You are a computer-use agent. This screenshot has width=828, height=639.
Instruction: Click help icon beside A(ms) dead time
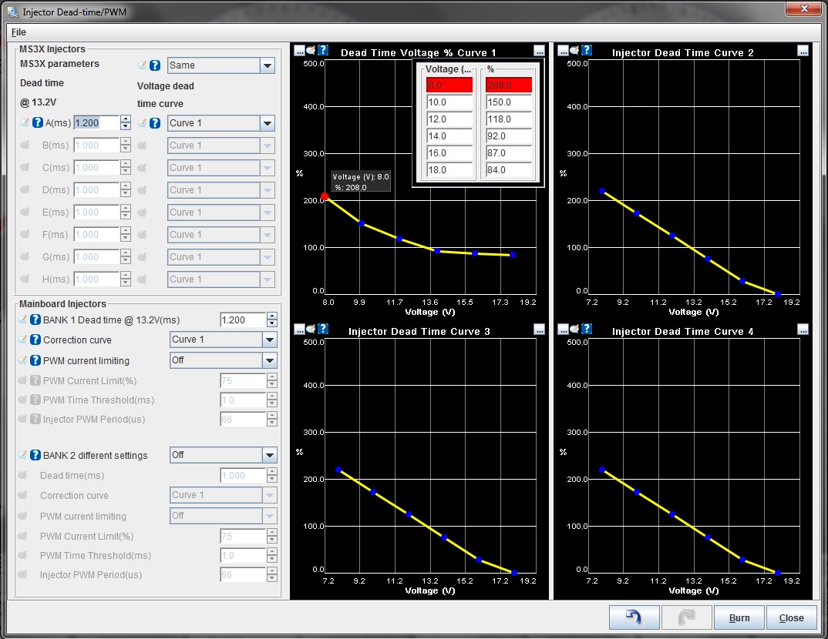point(37,123)
